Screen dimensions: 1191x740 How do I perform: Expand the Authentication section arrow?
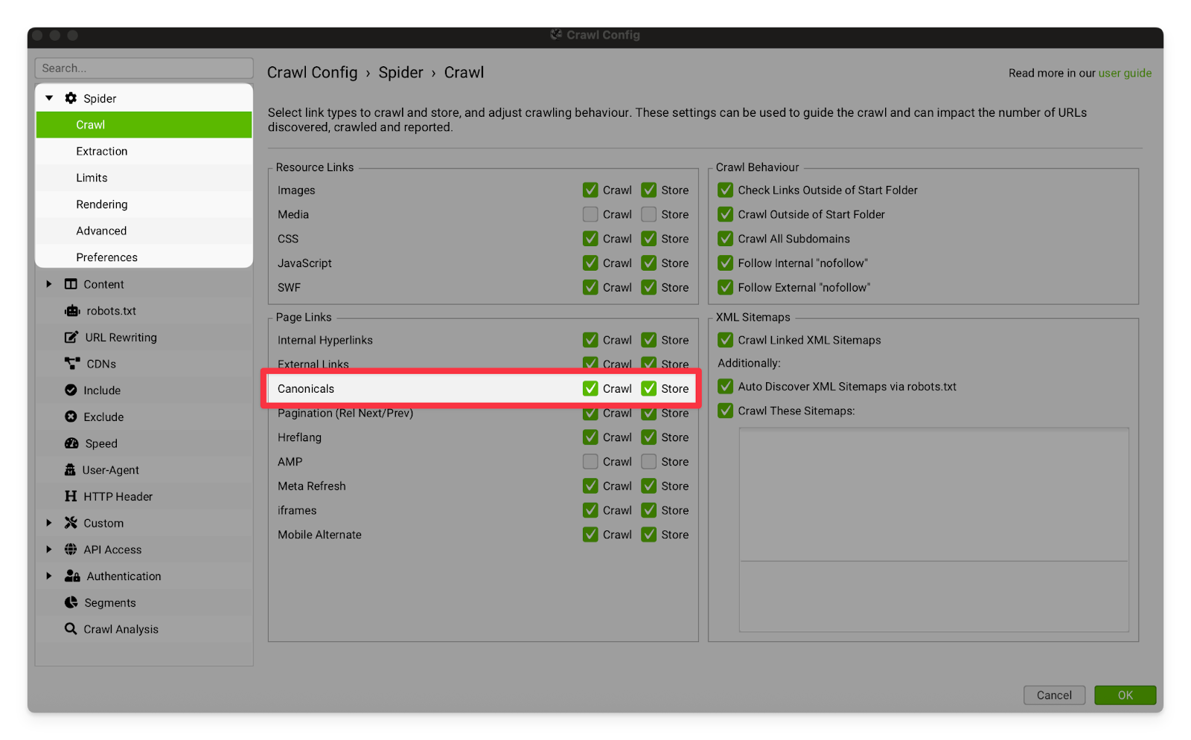click(49, 576)
